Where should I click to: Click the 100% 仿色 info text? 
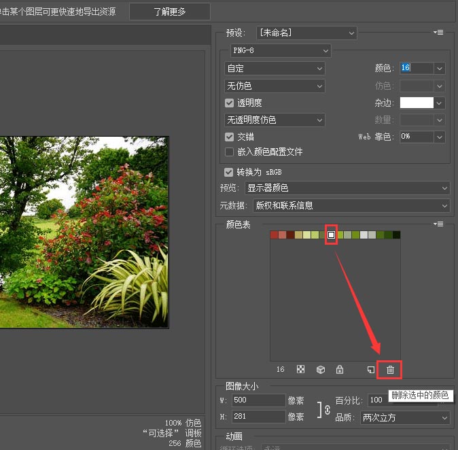tap(183, 423)
